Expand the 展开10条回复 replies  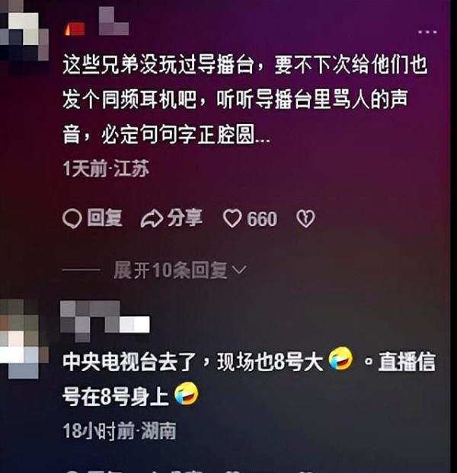click(x=180, y=270)
